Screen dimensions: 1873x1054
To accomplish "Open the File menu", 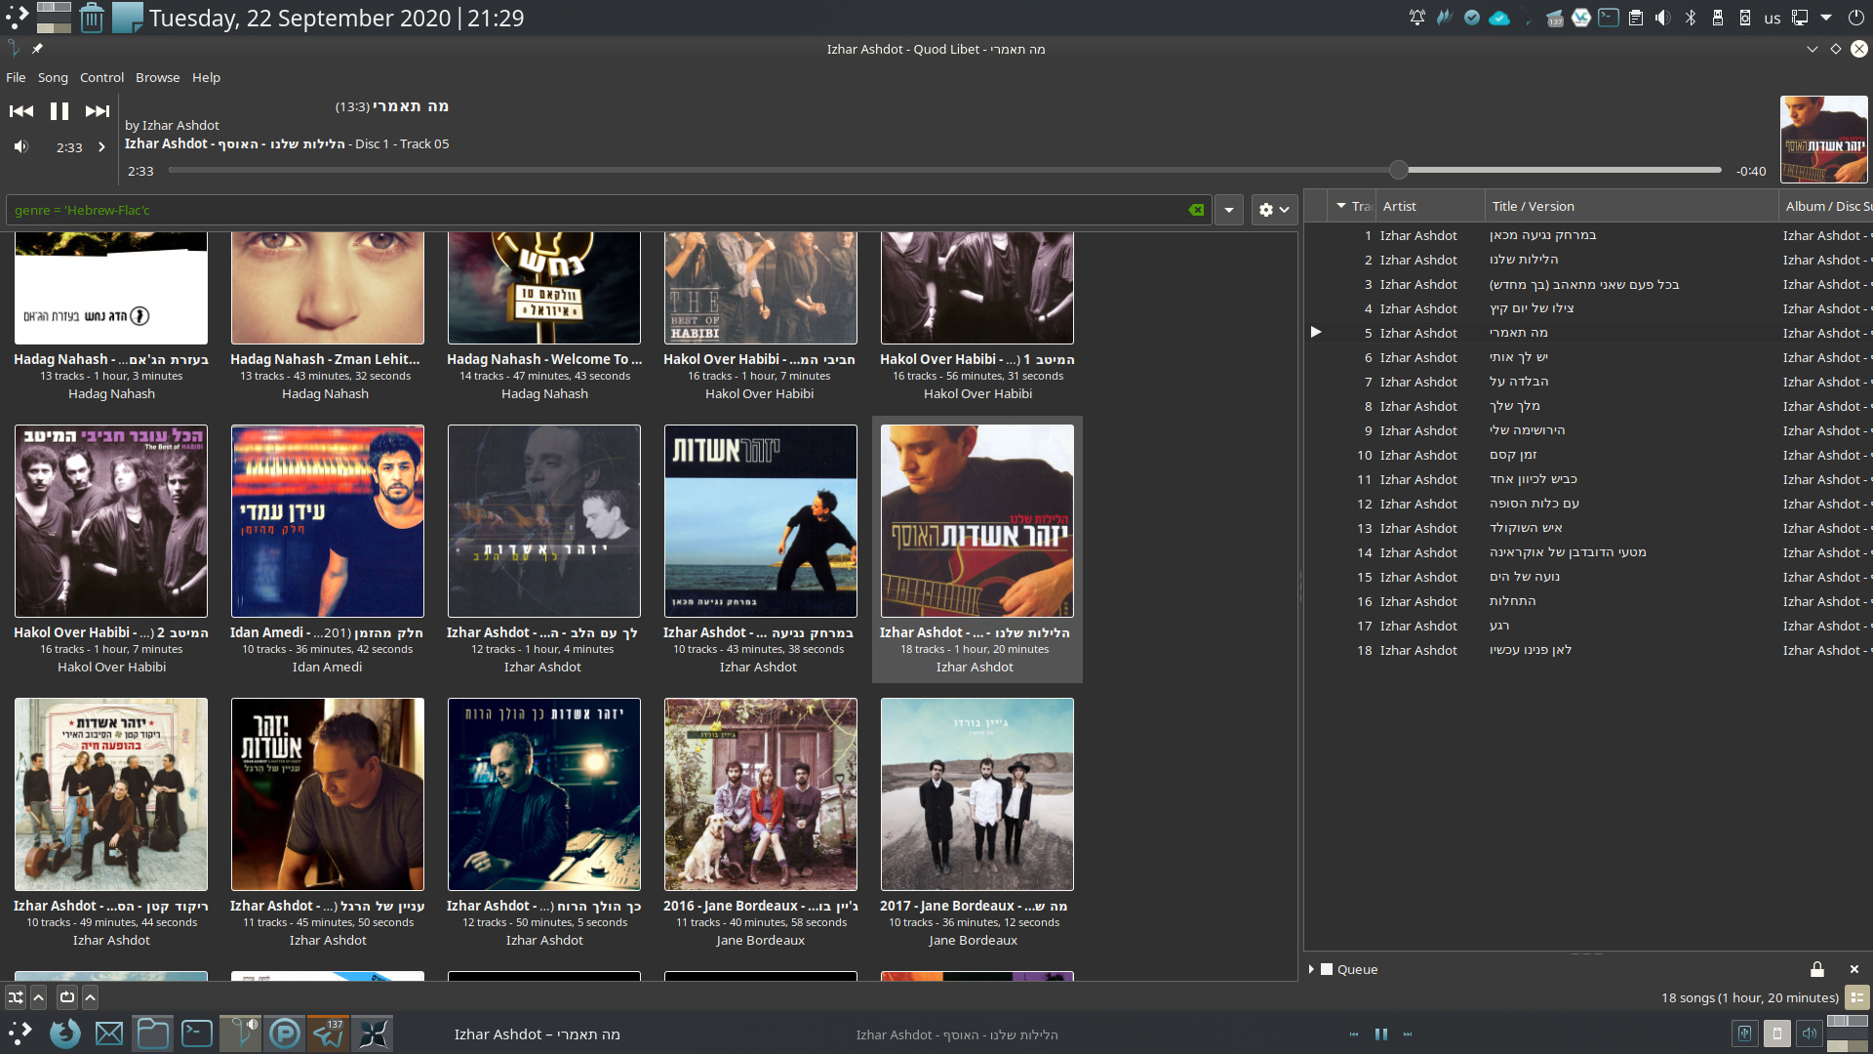I will pos(16,77).
